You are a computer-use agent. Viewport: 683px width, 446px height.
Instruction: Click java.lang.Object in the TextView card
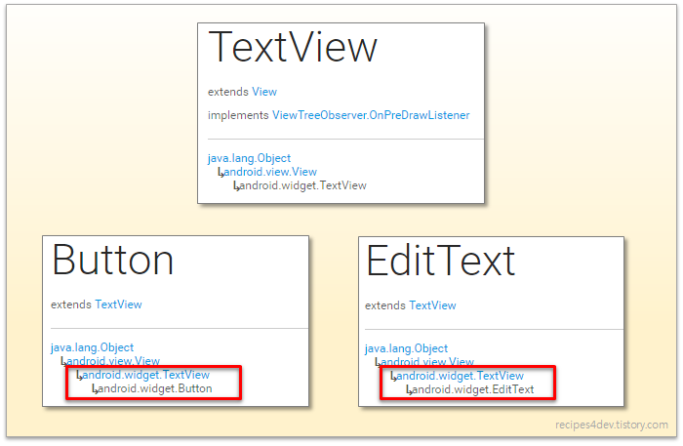[249, 158]
